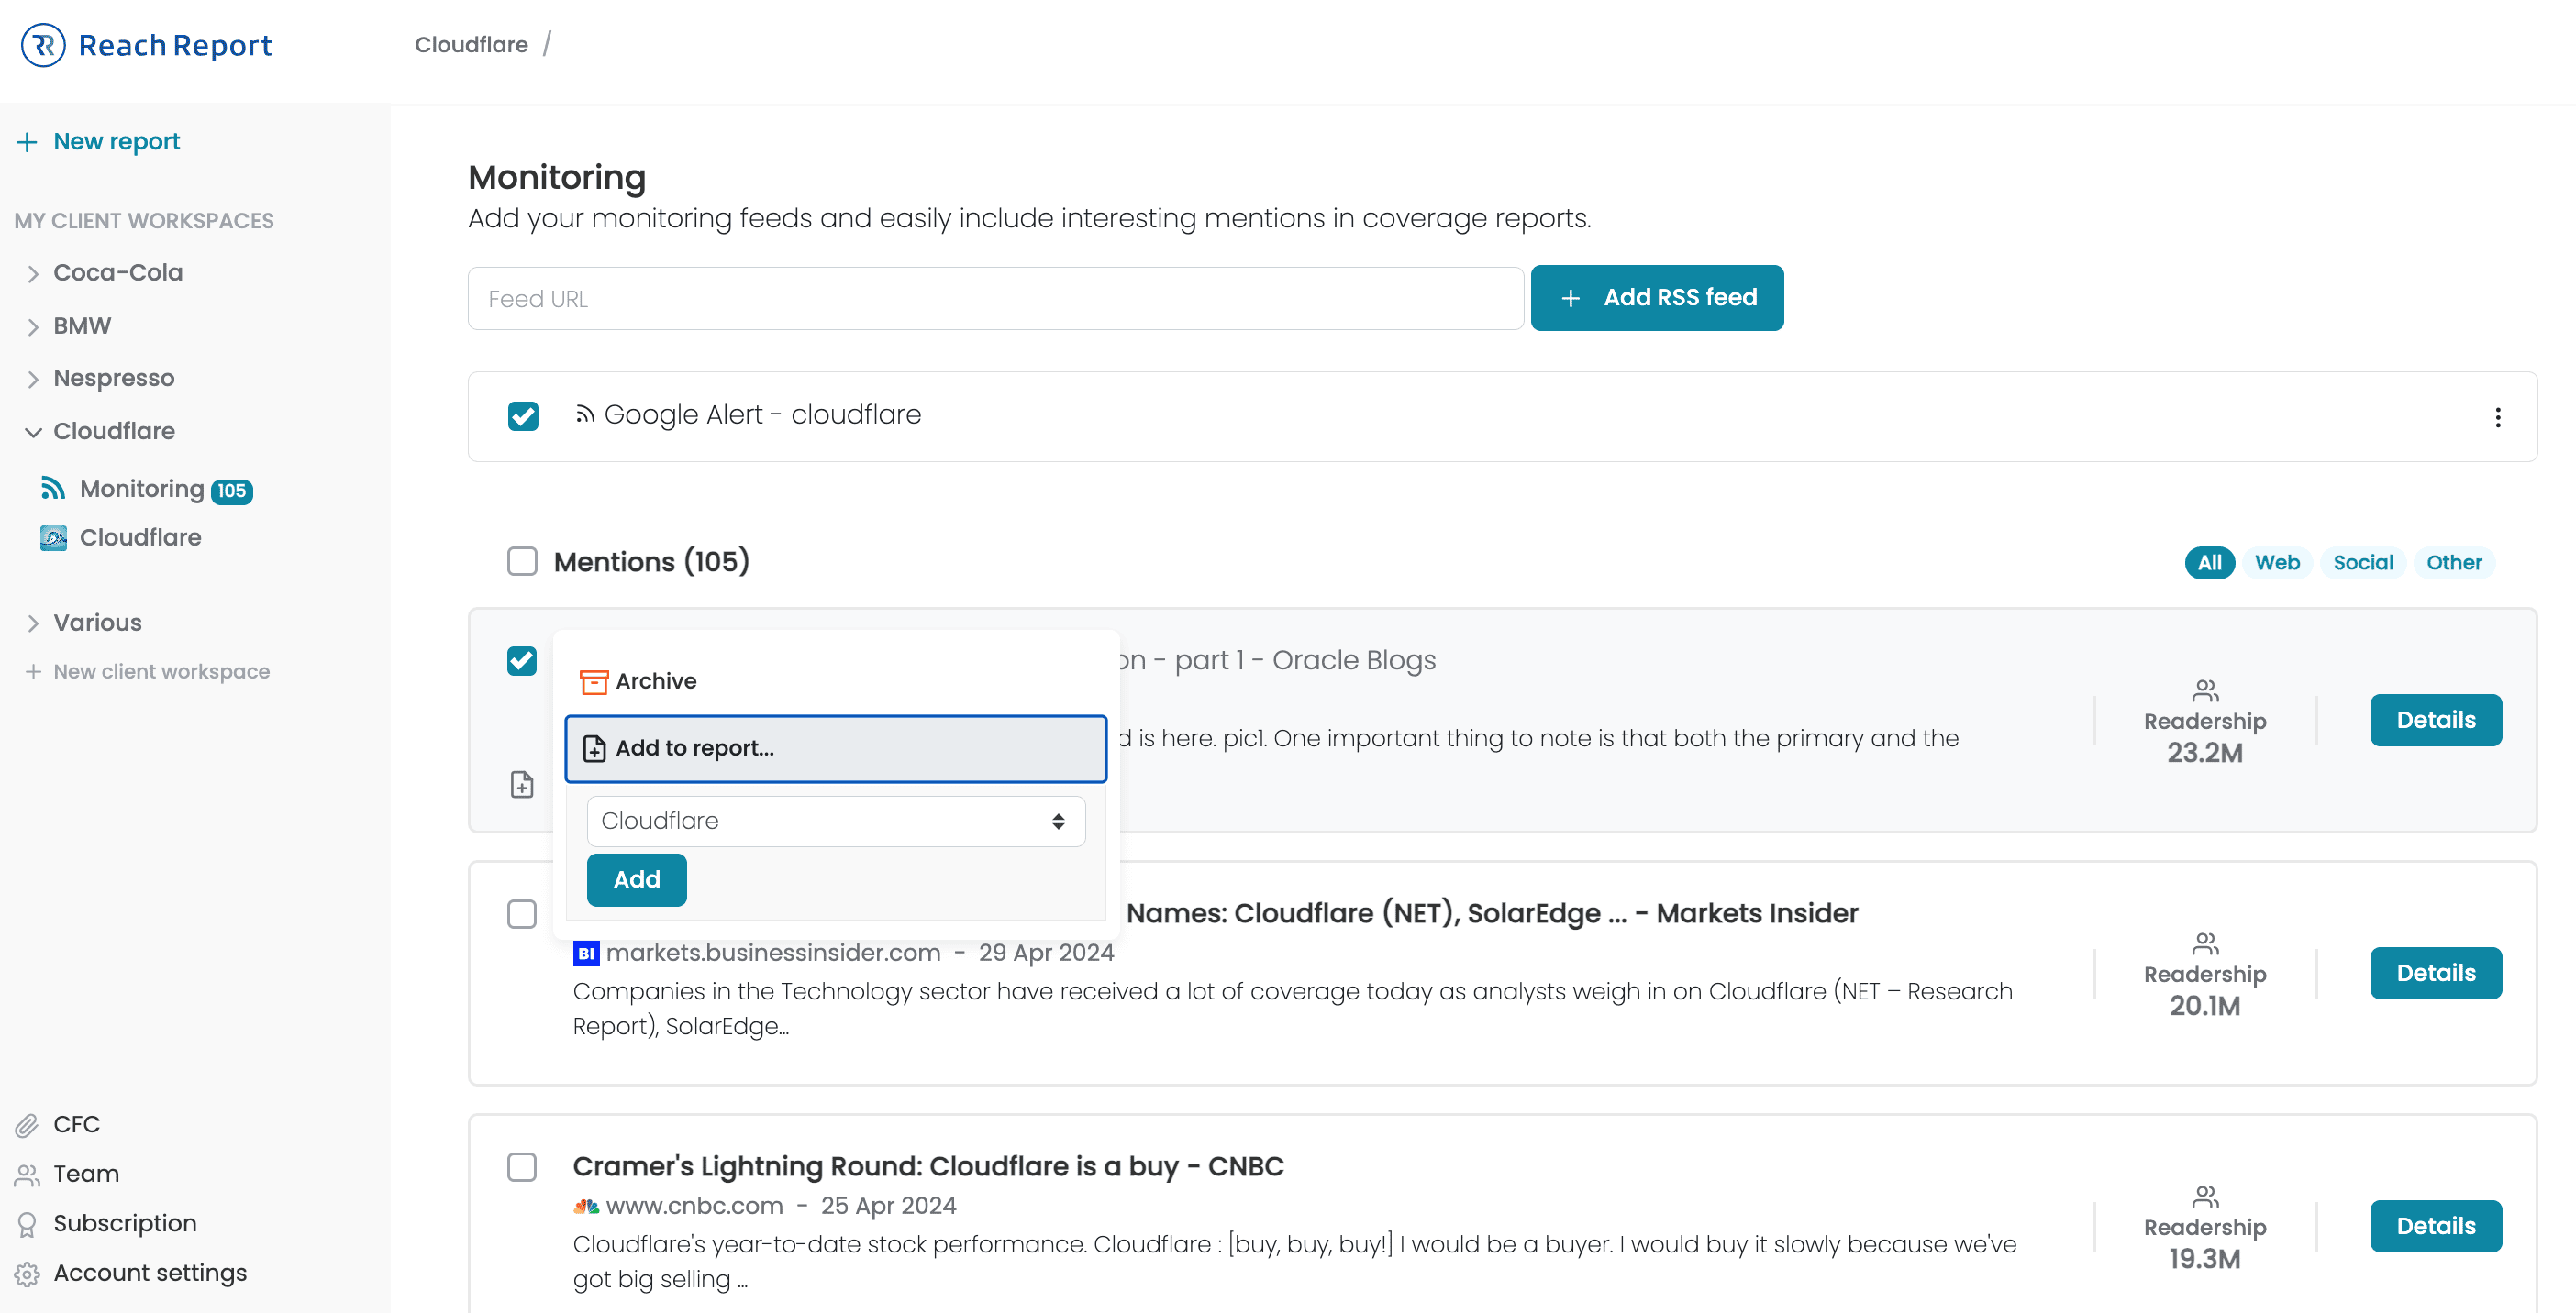2576x1313 pixels.
Task: Check the Cramer's Lightning Round mention checkbox
Action: click(x=522, y=1167)
